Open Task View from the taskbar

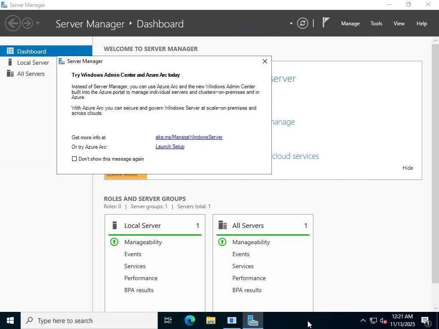[x=168, y=320]
